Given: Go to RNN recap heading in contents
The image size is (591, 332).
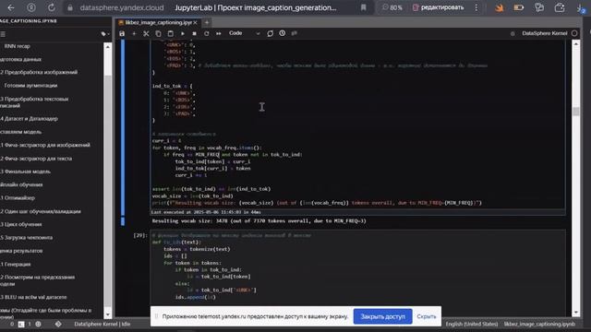Looking at the screenshot, I should coord(17,46).
